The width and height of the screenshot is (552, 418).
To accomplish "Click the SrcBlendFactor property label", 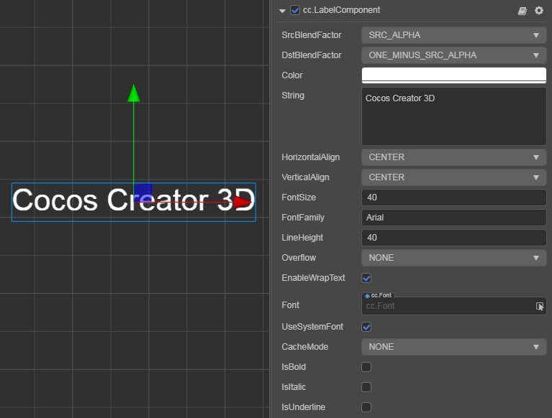I will coord(312,35).
